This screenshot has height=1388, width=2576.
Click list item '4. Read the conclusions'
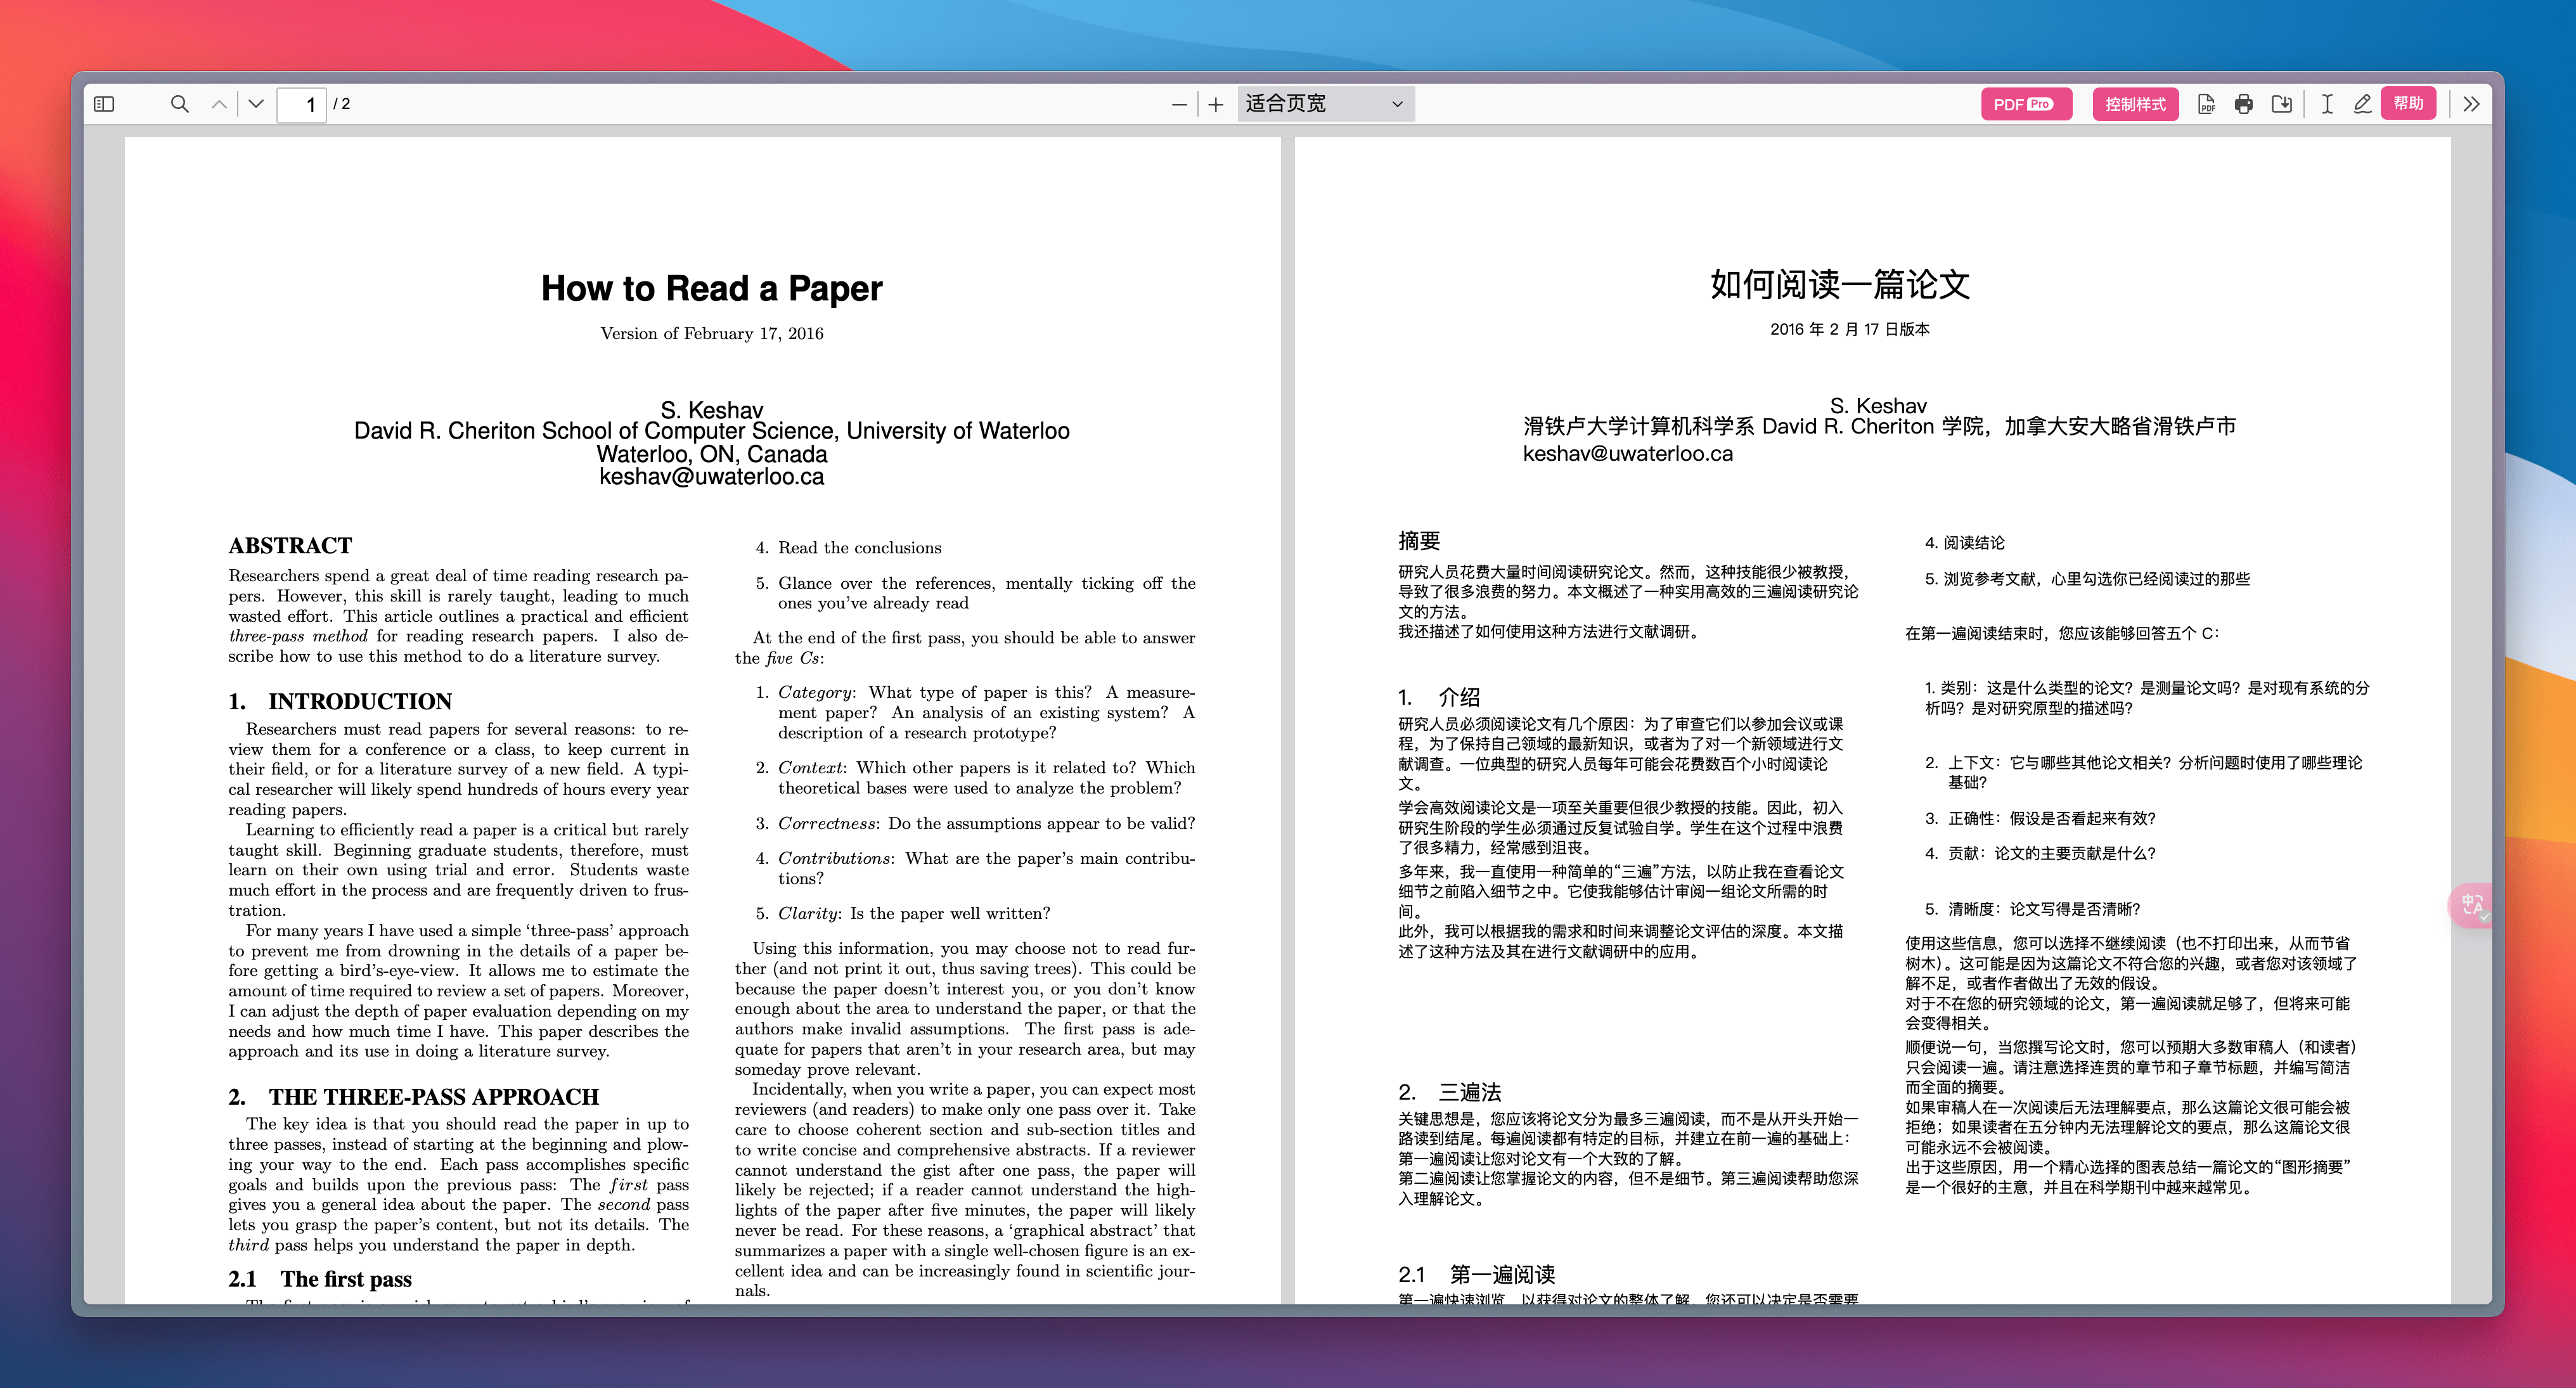tap(848, 548)
